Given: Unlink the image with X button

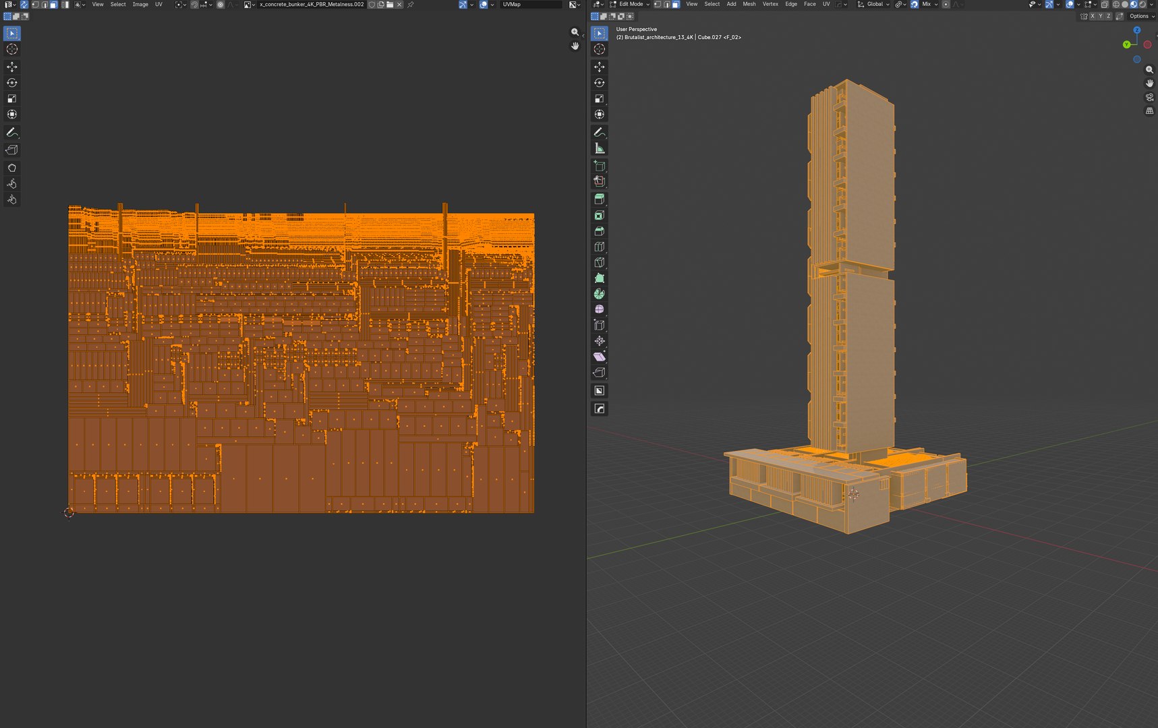Looking at the screenshot, I should tap(399, 5).
